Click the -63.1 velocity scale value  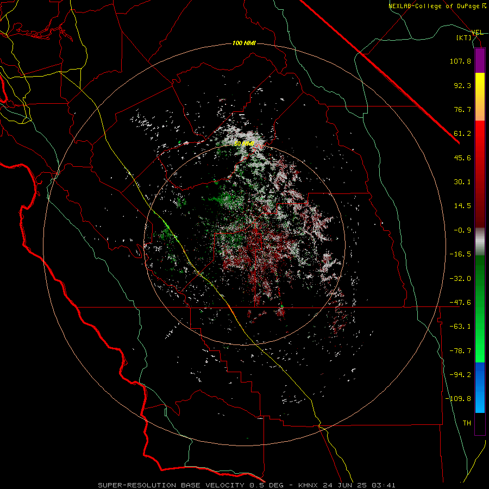pos(460,327)
